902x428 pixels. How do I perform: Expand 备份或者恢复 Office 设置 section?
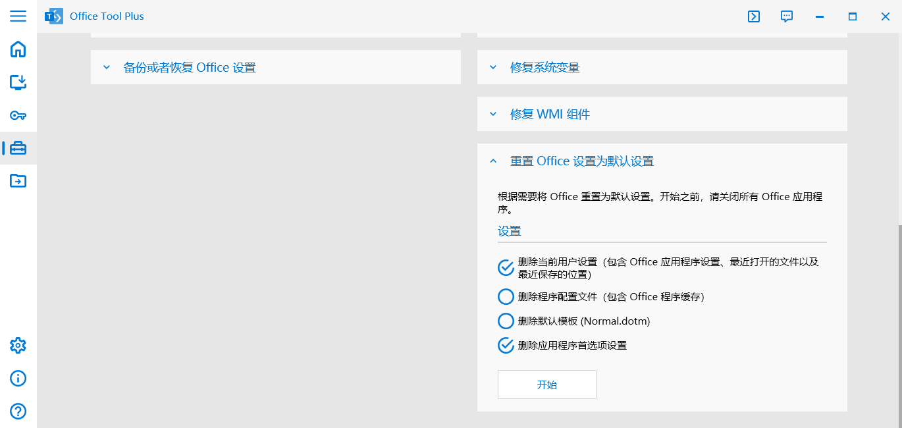[276, 67]
